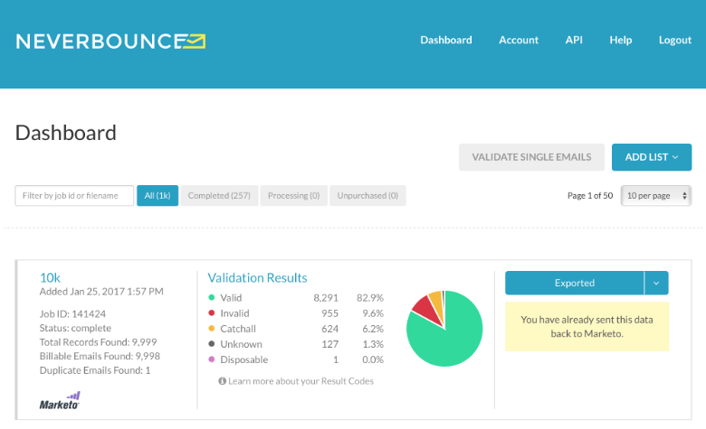706x429 pixels.
Task: Click the dark Unknown legend dot
Action: (x=212, y=344)
